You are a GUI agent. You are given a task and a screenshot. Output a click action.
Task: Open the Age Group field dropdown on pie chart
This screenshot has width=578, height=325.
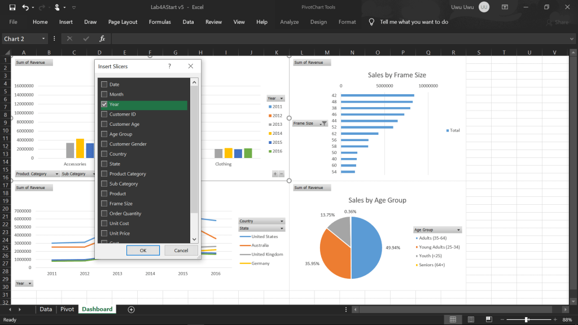[459, 230]
